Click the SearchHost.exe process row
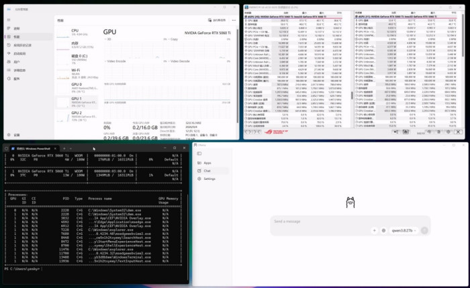 point(93,238)
